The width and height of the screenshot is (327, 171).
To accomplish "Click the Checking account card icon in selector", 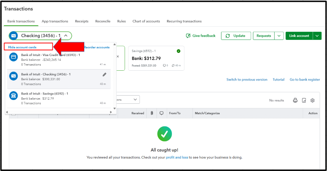I will (14, 36).
